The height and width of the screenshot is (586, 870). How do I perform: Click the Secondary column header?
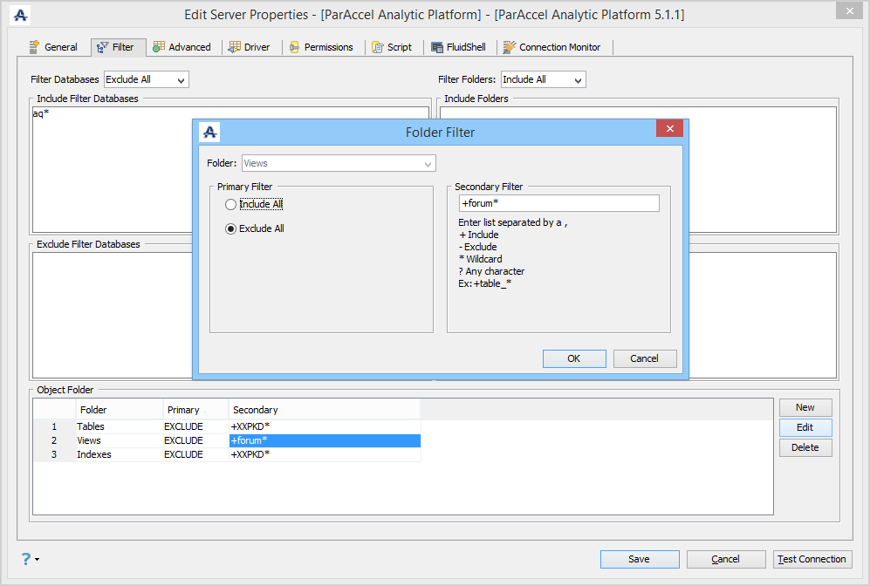click(x=325, y=410)
